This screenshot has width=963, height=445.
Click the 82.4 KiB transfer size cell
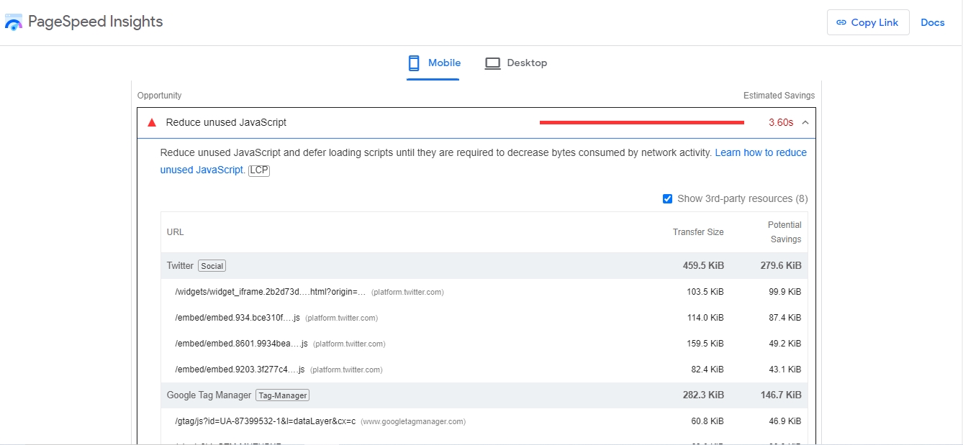[x=707, y=370]
